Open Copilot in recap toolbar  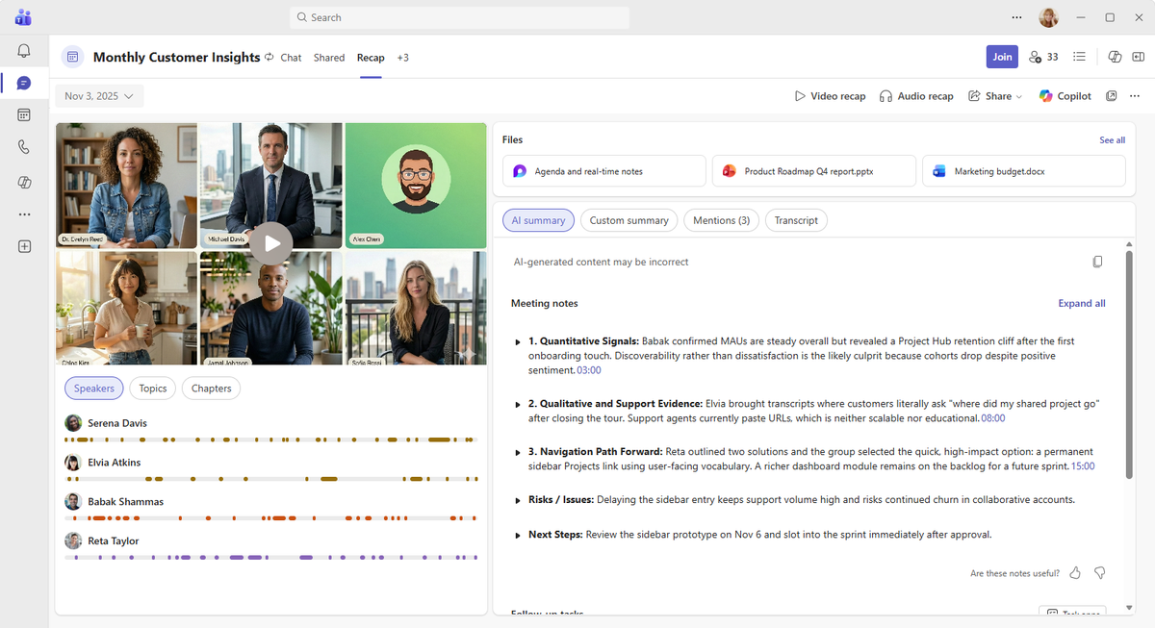(x=1065, y=96)
